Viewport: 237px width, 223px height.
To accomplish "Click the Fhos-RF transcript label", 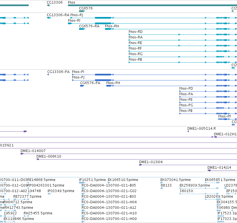I will [135, 48].
